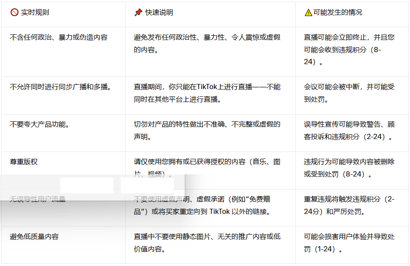The image size is (410, 266).
Task: Select the 尊重版权 rule cell
Action: tap(24, 162)
